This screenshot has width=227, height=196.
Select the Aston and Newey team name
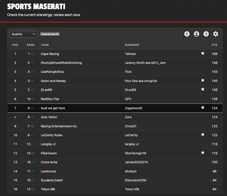coord(53,81)
